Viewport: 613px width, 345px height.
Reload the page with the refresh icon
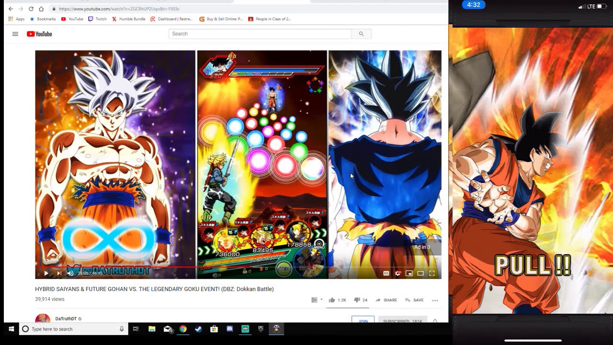tap(31, 9)
